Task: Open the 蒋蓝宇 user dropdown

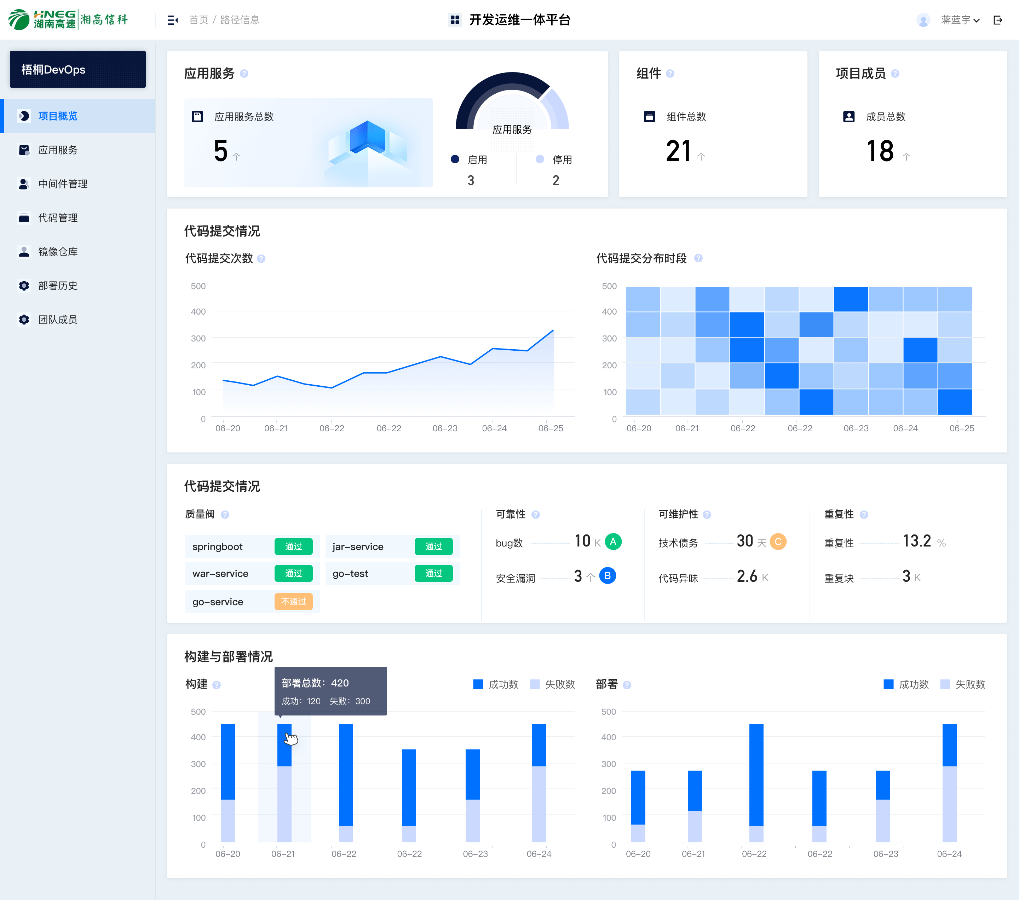Action: click(960, 20)
